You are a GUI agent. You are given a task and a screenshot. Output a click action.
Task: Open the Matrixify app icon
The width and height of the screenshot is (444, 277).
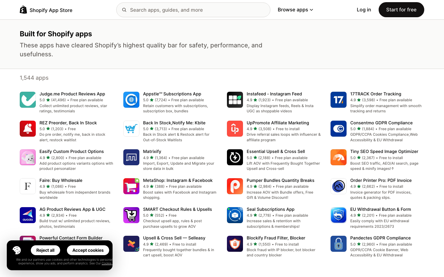[131, 157]
